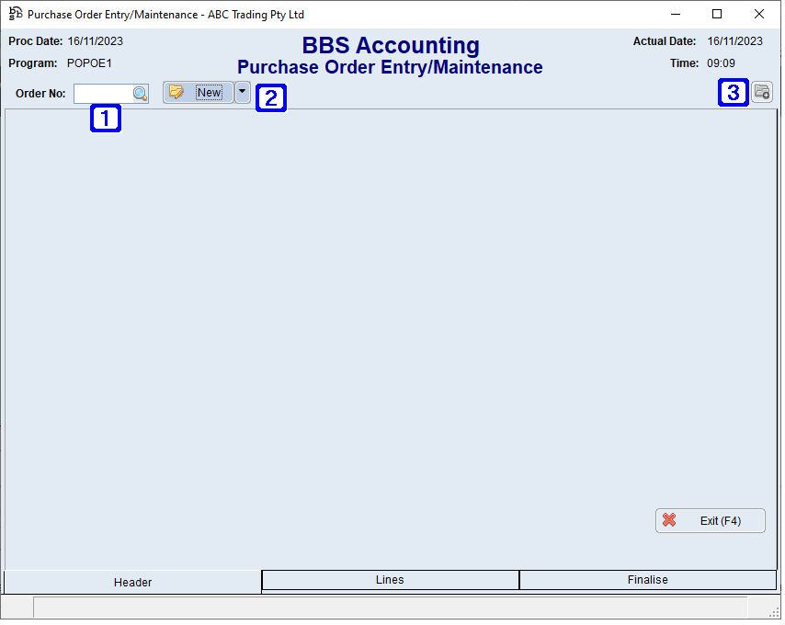Click the magnifying glass icon to search orders
The height and width of the screenshot is (625, 785).
[x=140, y=93]
